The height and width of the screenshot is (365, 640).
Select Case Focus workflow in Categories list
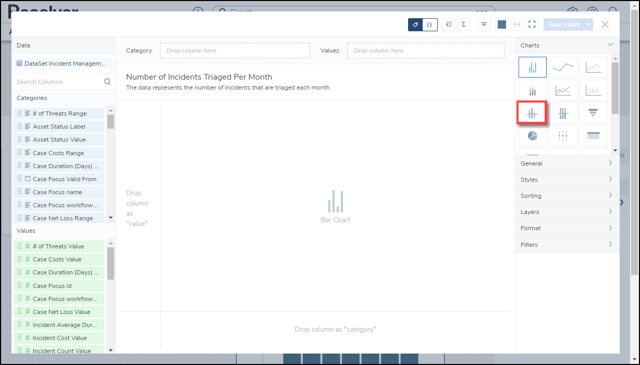(x=59, y=205)
